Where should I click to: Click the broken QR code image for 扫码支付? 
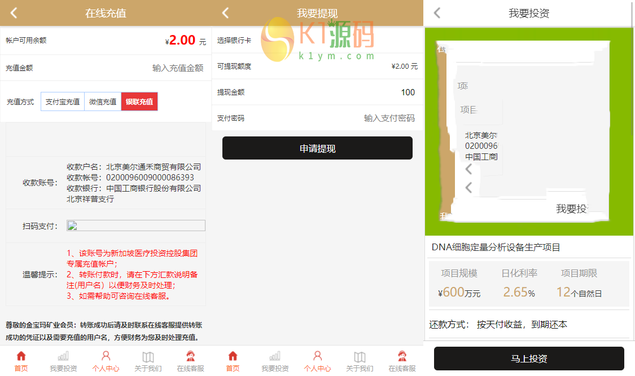pyautogui.click(x=135, y=225)
